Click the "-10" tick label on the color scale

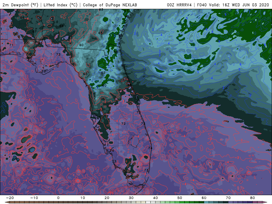tap(34, 198)
